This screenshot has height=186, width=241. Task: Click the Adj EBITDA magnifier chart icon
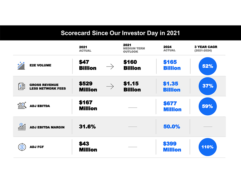[22, 106]
